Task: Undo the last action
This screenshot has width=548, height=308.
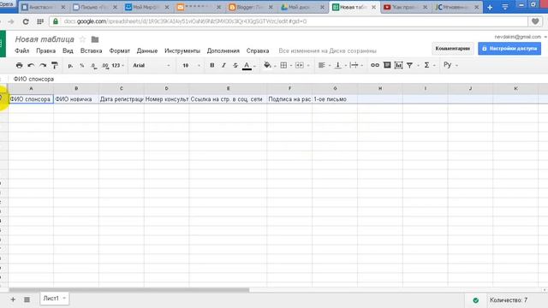Action: pos(31,65)
